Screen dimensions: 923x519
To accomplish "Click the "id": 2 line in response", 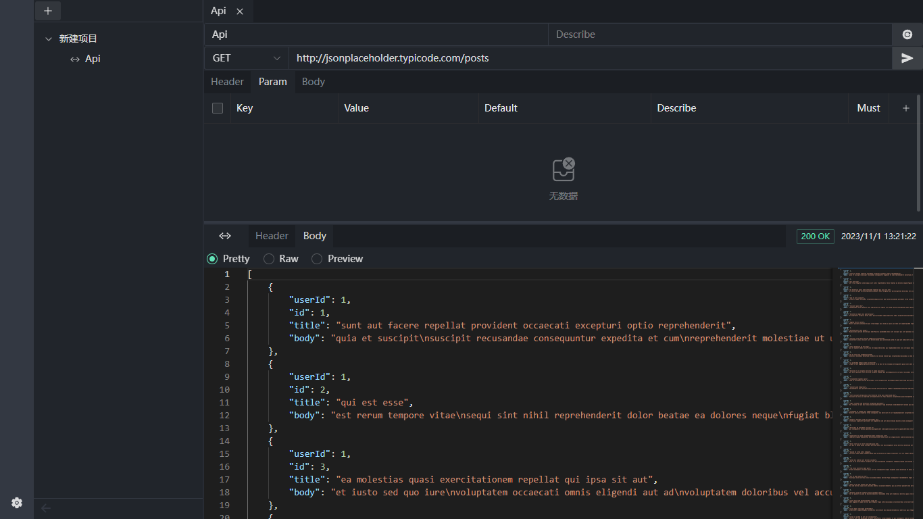I will tap(309, 390).
